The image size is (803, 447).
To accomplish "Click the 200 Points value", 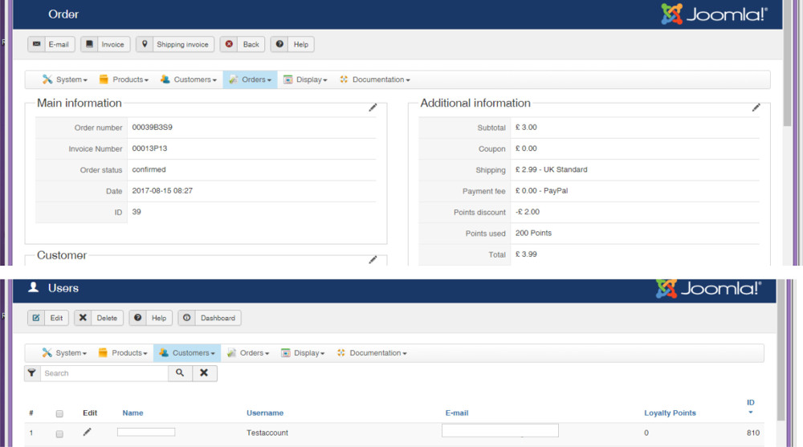I will point(533,233).
